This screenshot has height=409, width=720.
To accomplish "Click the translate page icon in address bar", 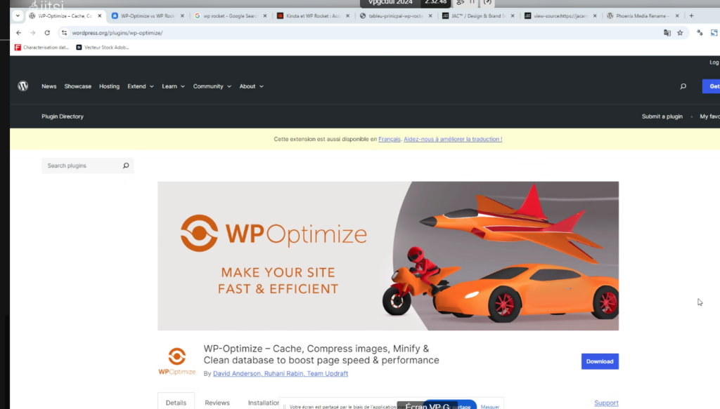I will pos(667,32).
